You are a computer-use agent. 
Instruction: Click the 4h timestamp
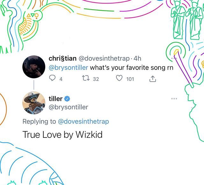point(137,58)
